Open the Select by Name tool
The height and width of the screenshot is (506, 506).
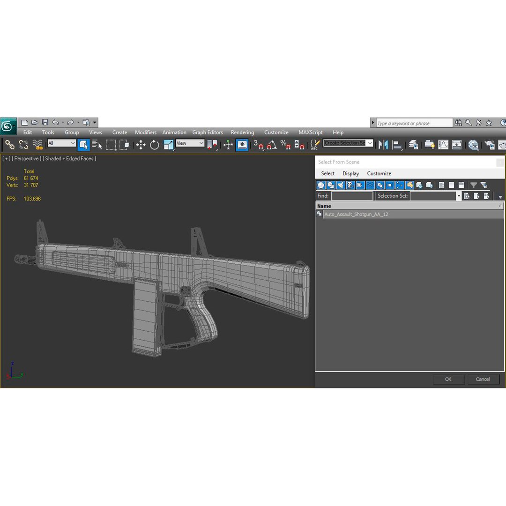[97, 145]
